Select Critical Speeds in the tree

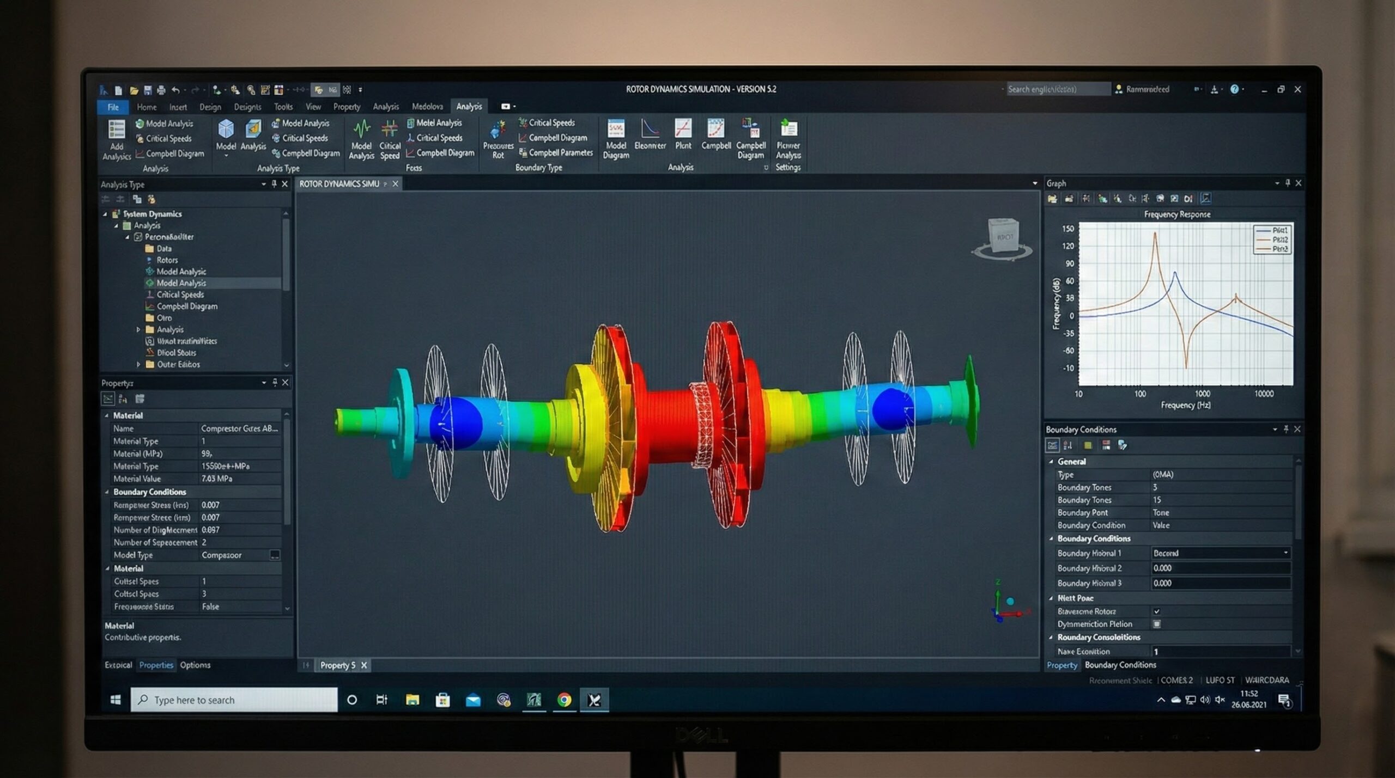180,295
